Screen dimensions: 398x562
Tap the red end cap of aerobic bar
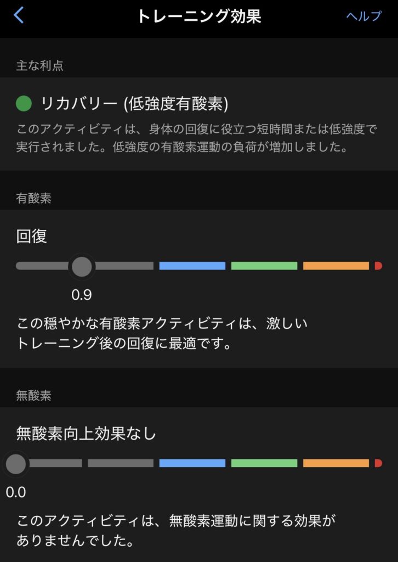pos(378,266)
